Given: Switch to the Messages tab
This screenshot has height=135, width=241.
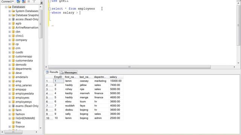Looking at the screenshot, I should click(x=69, y=72).
